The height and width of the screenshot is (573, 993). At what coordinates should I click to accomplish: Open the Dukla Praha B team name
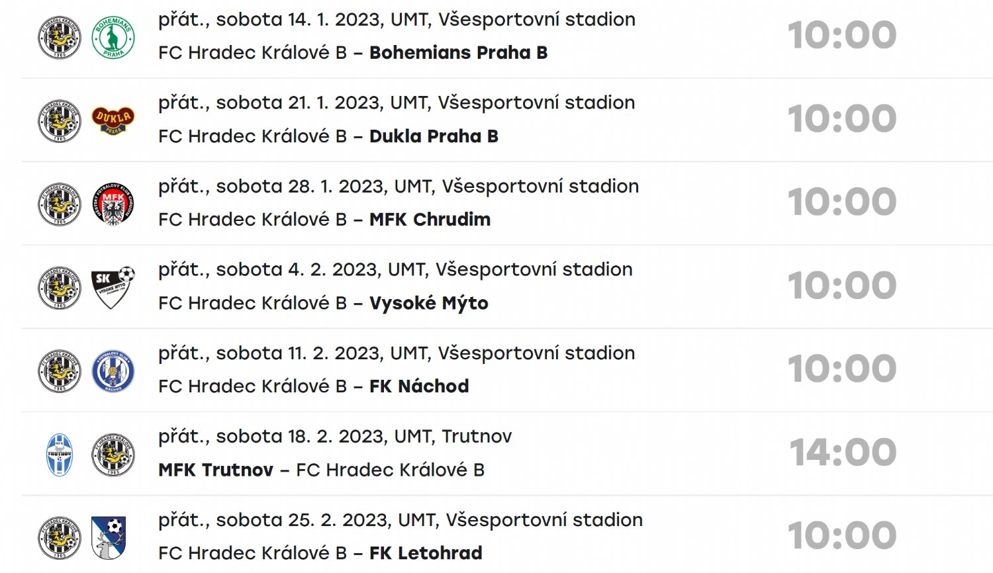434,136
